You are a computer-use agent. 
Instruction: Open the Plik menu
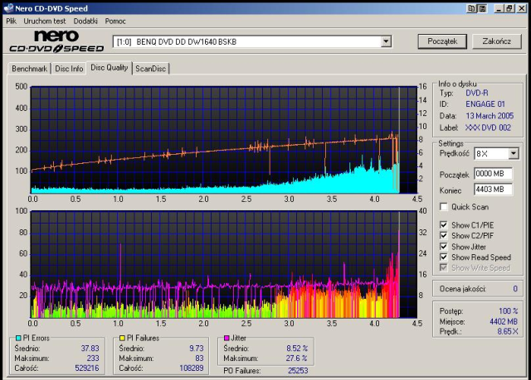(11, 21)
